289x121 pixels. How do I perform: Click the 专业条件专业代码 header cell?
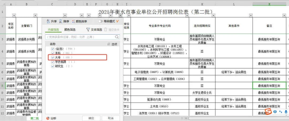tap(160, 26)
